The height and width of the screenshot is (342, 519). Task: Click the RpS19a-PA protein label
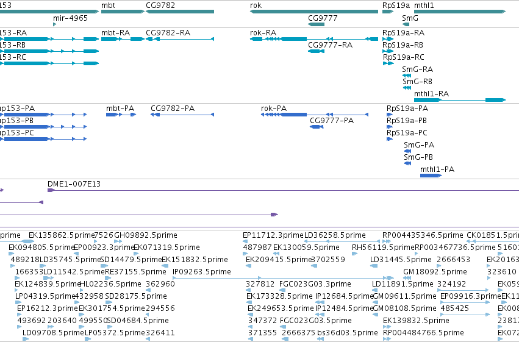click(407, 109)
